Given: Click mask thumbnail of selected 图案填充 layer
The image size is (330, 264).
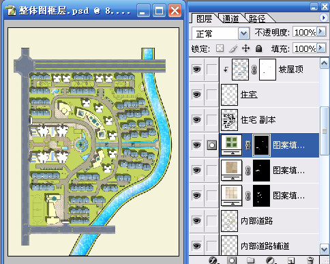Looking at the screenshot, I should [x=262, y=145].
